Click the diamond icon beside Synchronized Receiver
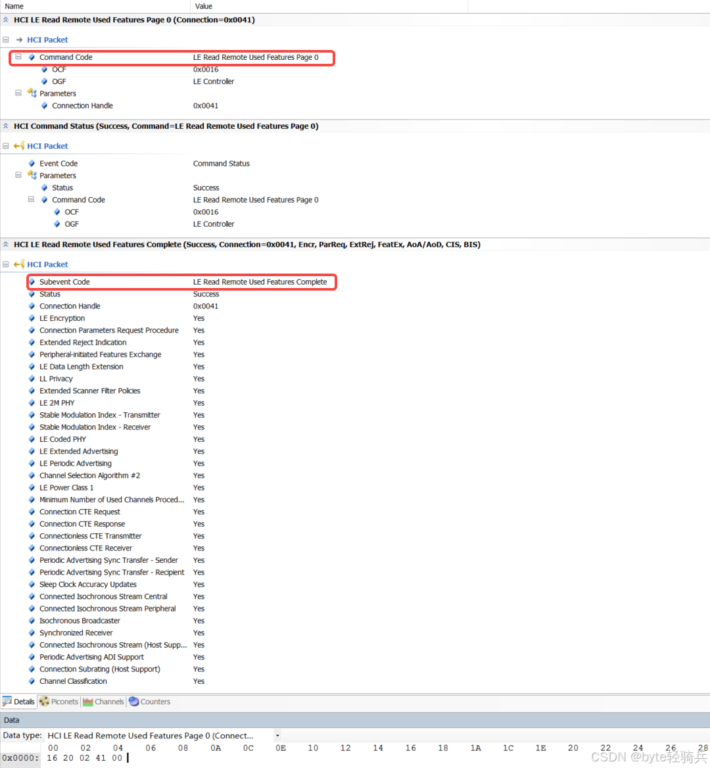This screenshot has width=710, height=768. [x=32, y=633]
